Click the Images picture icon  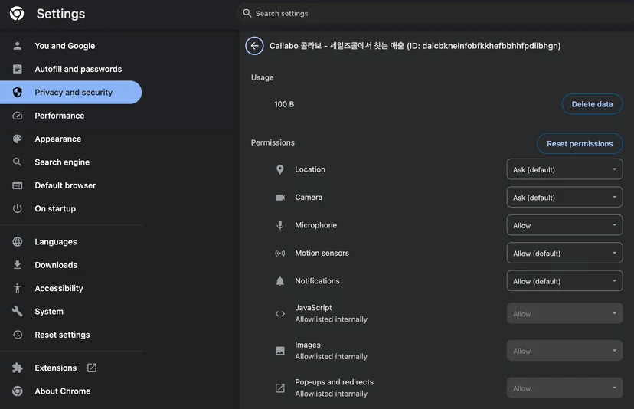279,351
